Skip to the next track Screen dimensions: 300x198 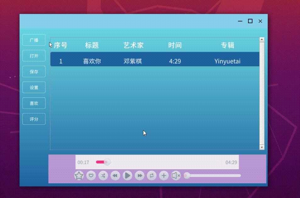[x=140, y=175]
